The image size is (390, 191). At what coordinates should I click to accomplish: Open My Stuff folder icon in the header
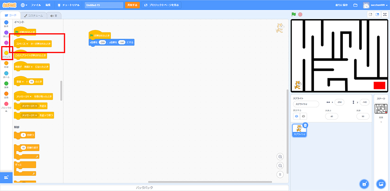[355, 5]
